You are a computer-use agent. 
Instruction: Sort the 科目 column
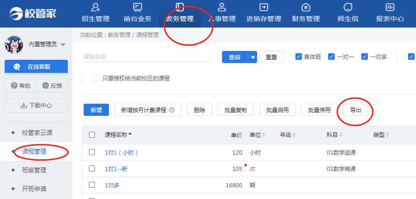[x=340, y=135]
